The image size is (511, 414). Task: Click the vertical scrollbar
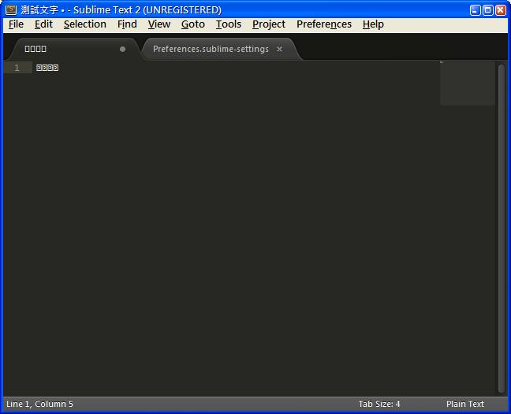[x=502, y=228]
